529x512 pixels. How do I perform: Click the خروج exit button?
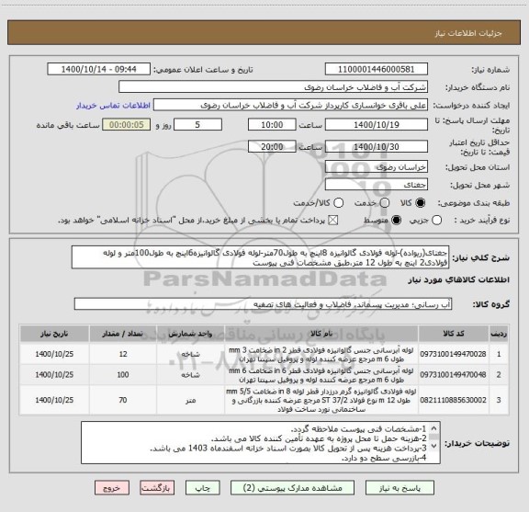112,488
